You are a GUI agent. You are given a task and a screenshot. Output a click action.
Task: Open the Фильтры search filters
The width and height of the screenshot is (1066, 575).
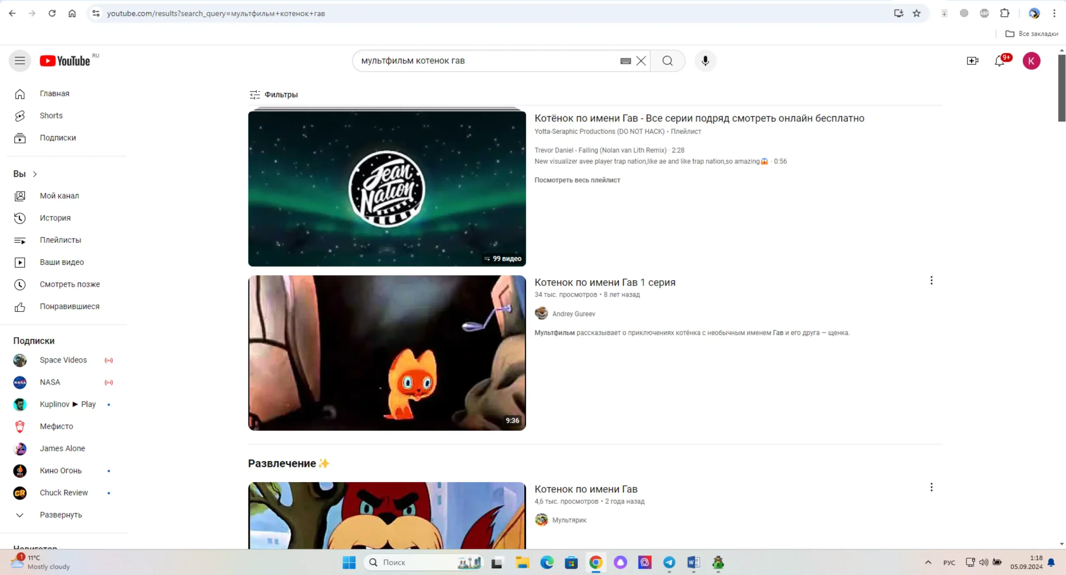pyautogui.click(x=274, y=95)
